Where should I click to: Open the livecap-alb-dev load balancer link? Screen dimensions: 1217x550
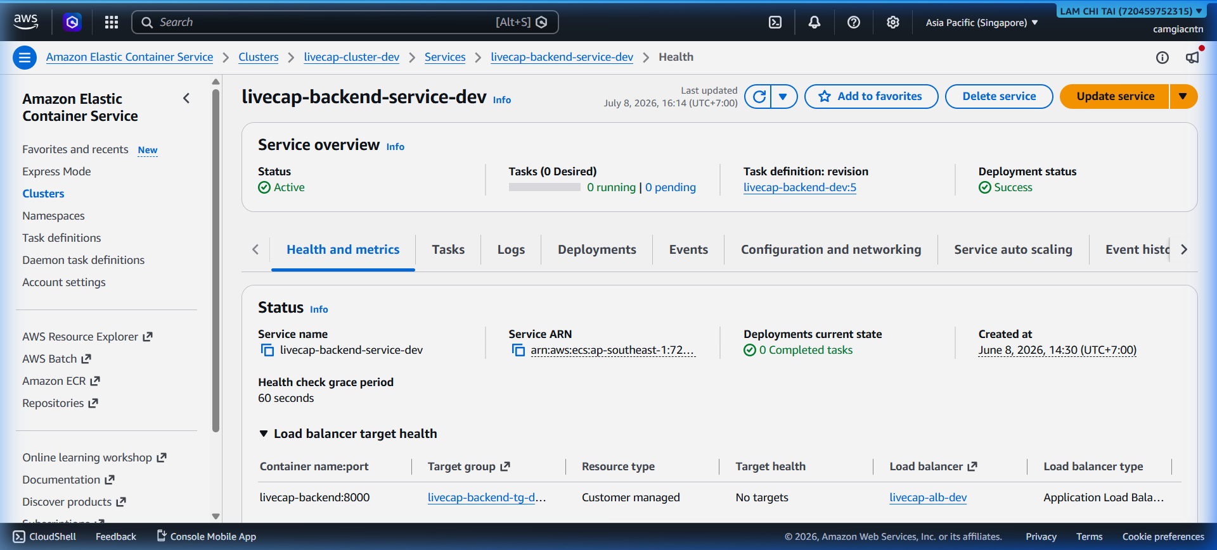click(928, 497)
